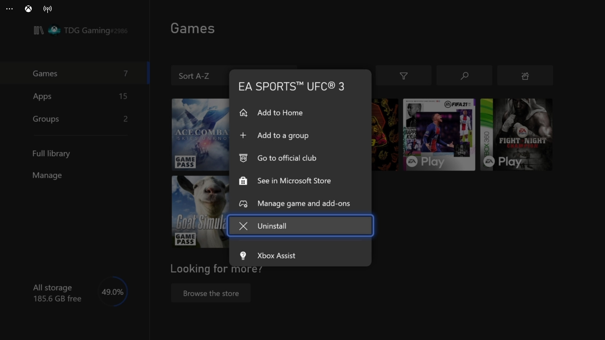Open the Sort A-Z dropdown
Image resolution: width=605 pixels, height=340 pixels.
194,76
